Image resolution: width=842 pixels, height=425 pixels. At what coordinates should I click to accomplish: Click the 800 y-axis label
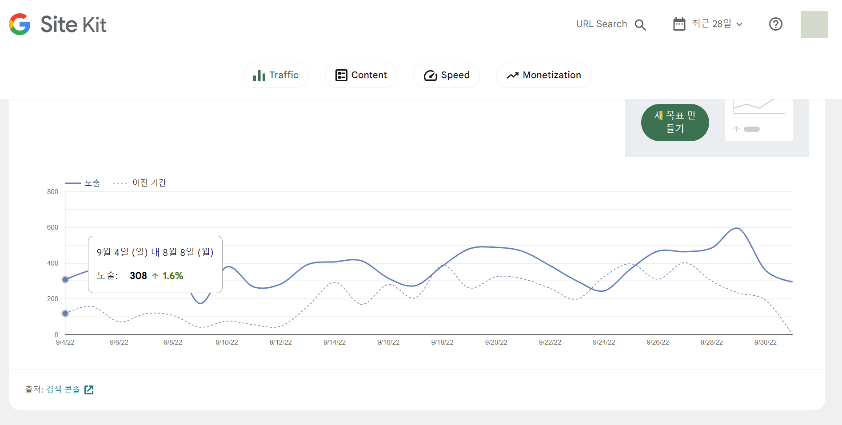[52, 192]
